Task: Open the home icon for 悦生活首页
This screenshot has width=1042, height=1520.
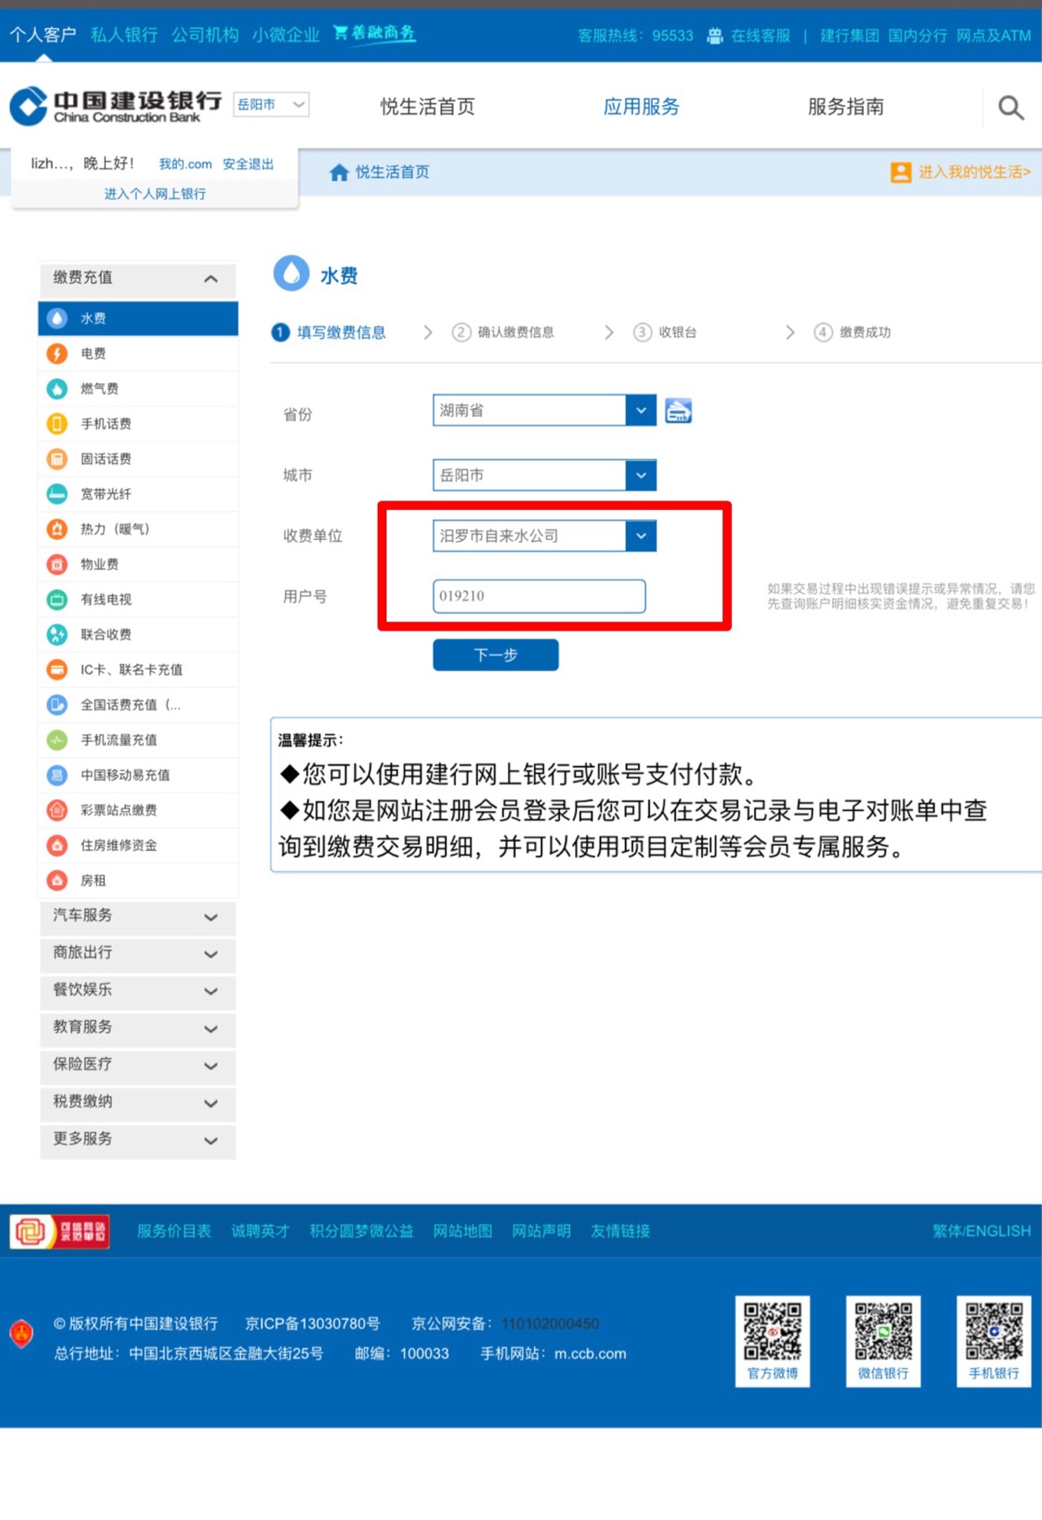Action: coord(339,173)
